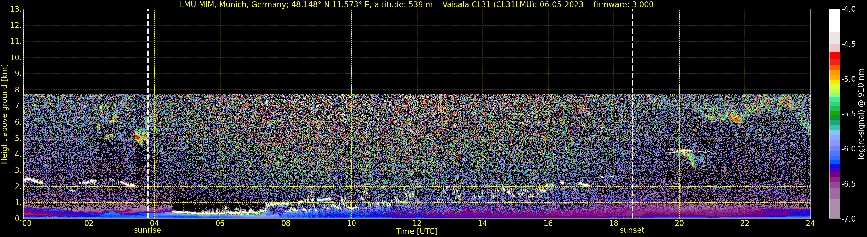Click the "3." height-axis tick label
867x237 pixels.
point(18,170)
